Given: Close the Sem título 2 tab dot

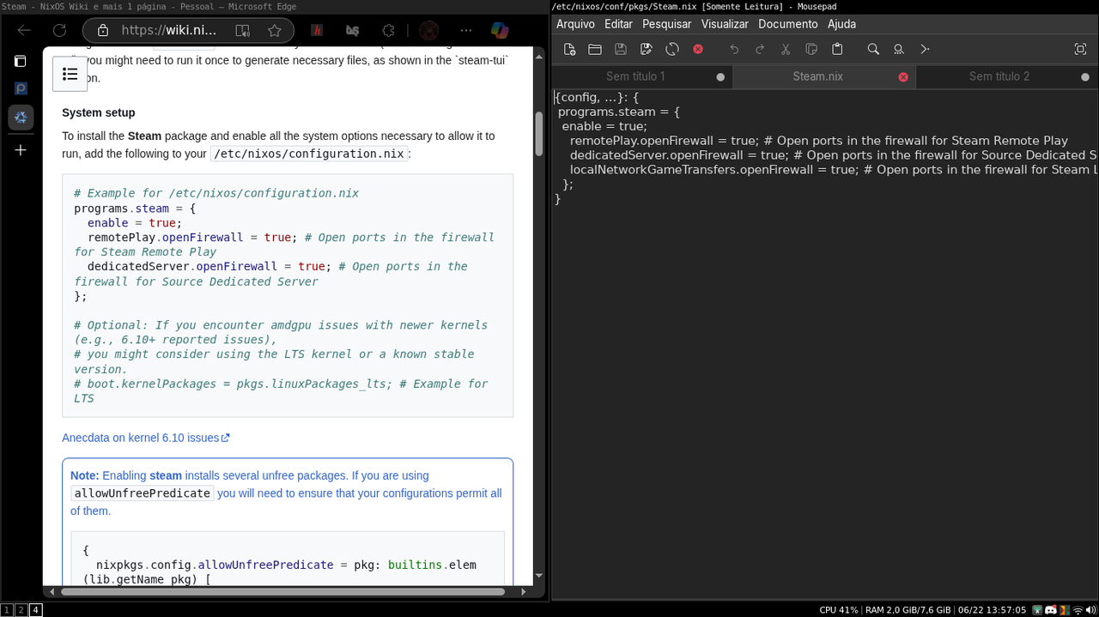Looking at the screenshot, I should click(x=1085, y=76).
